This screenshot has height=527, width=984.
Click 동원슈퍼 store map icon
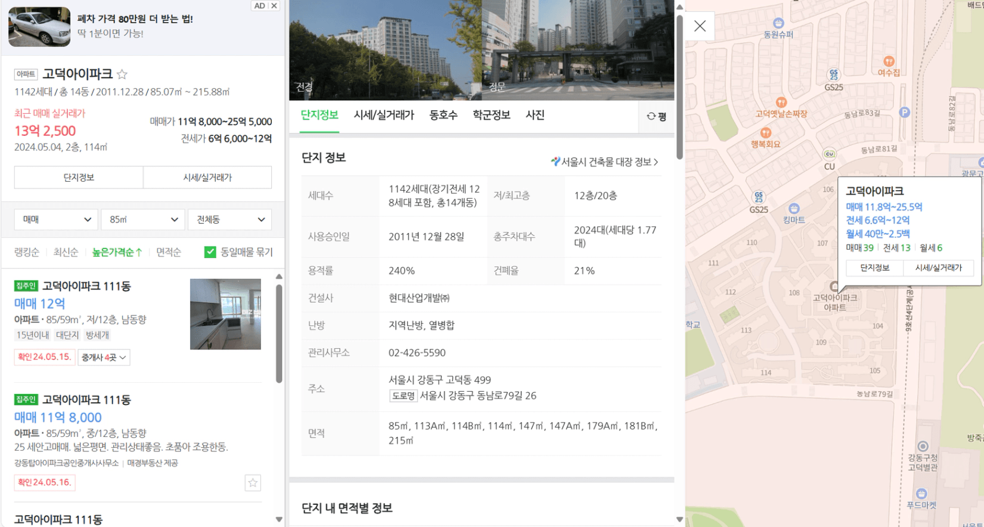[x=778, y=24]
